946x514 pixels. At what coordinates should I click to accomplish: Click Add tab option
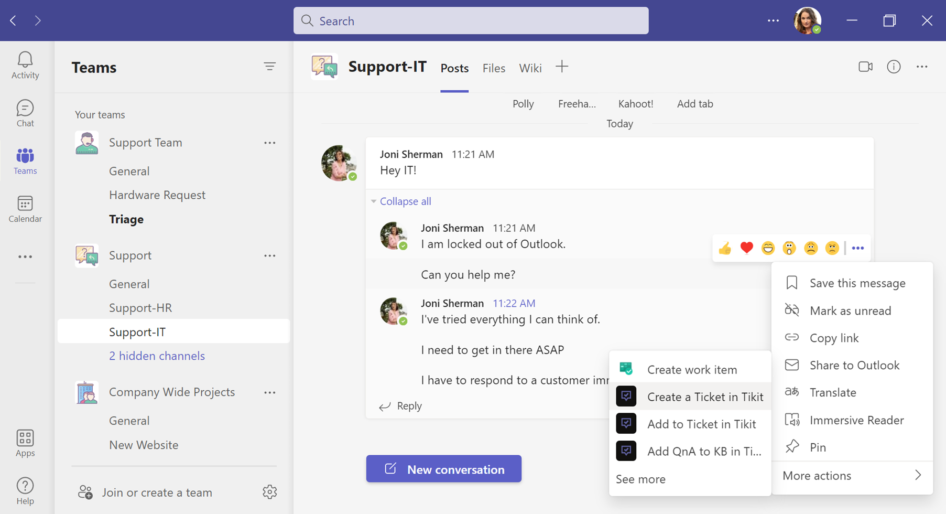[695, 104]
